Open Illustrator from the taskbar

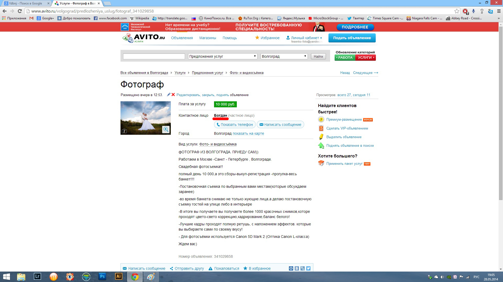click(118, 276)
